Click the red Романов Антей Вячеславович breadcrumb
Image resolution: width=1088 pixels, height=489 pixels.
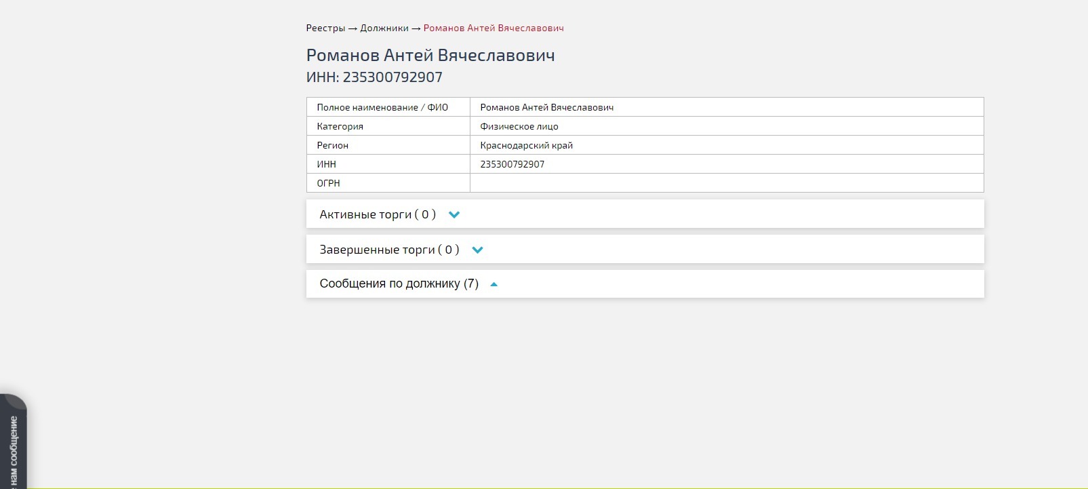coord(493,28)
